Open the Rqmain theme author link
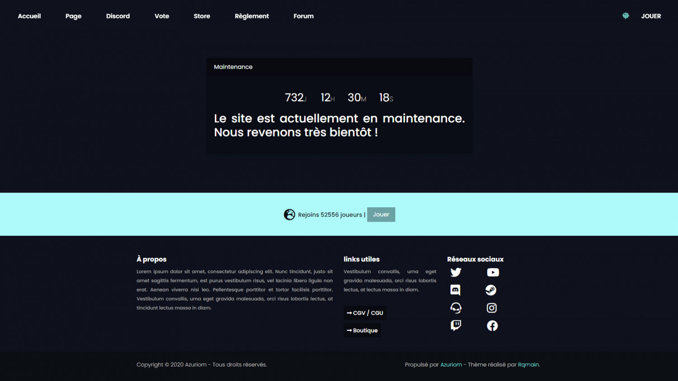This screenshot has width=678, height=381. (528, 365)
